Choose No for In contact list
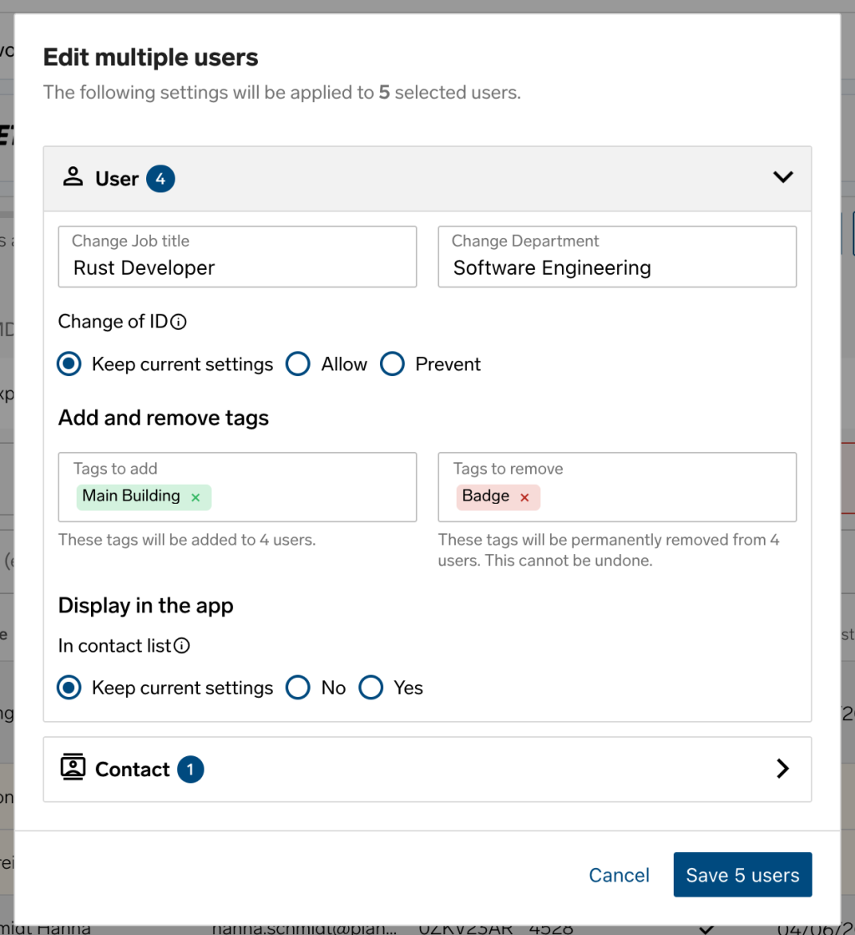The image size is (855, 935). point(298,688)
